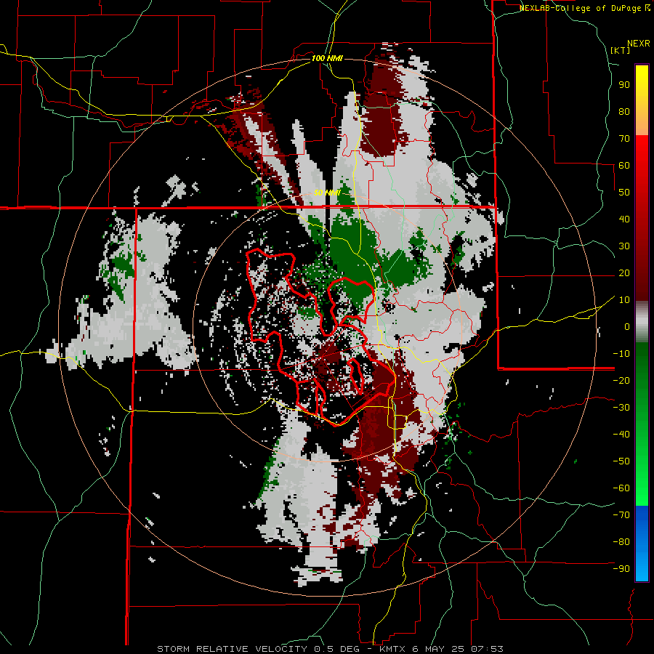
Task: Click the positive 20 scale value
Action: [624, 273]
